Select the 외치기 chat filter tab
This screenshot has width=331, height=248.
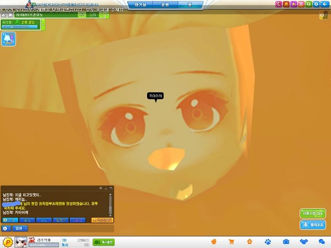click(61, 220)
